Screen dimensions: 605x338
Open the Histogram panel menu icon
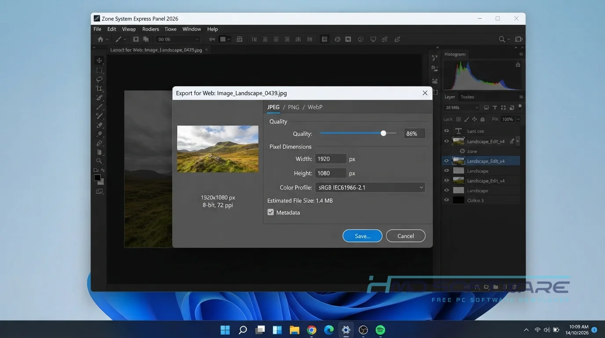521,54
